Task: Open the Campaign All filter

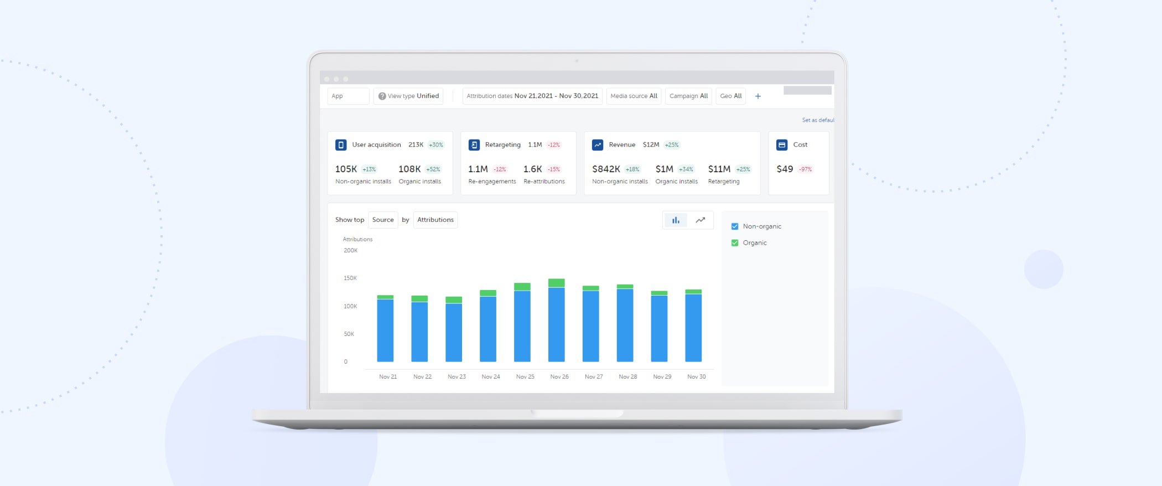Action: [x=688, y=96]
